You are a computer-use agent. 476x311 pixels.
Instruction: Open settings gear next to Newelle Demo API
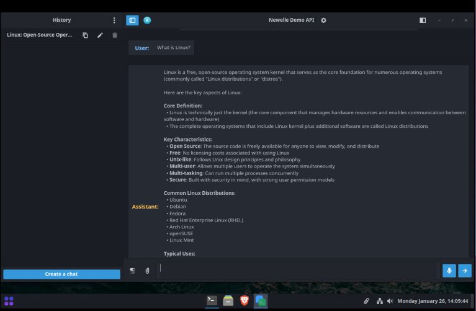(323, 20)
